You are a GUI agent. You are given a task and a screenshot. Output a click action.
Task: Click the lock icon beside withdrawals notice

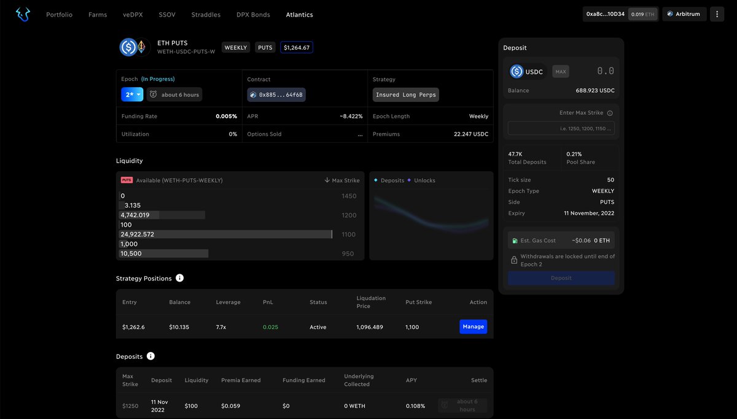coord(514,260)
